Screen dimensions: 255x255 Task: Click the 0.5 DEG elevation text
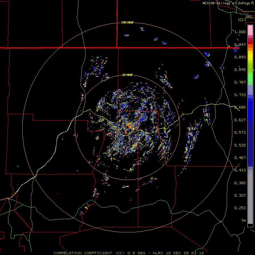click(x=137, y=253)
